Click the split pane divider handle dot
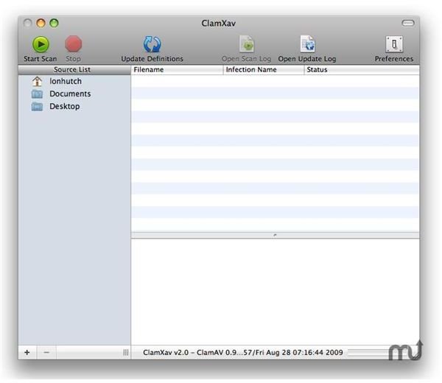The width and height of the screenshot is (442, 383). pyautogui.click(x=275, y=235)
